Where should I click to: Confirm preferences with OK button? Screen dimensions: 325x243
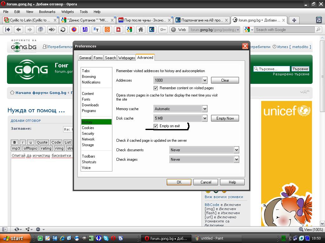(179, 182)
